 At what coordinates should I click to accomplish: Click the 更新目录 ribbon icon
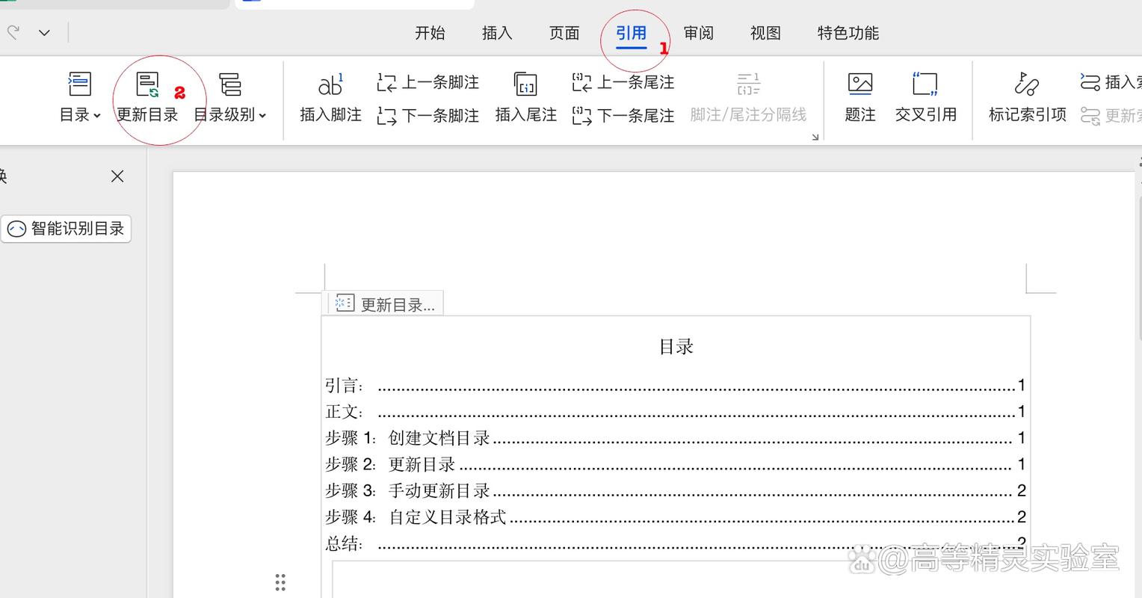click(147, 84)
